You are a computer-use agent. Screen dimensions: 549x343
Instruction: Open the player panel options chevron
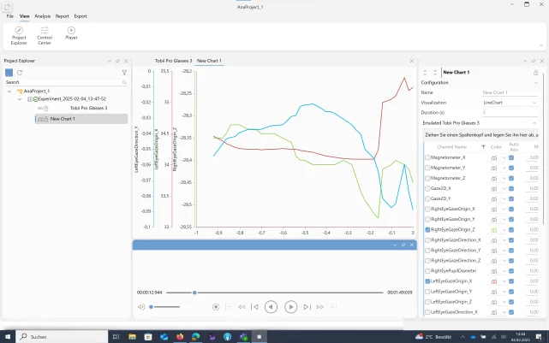click(395, 245)
